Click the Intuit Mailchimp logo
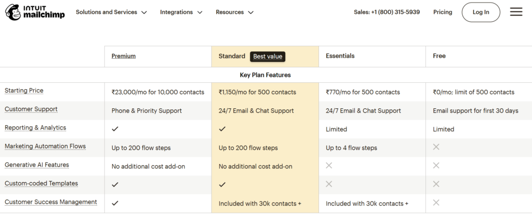The width and height of the screenshot is (532, 217). click(35, 12)
